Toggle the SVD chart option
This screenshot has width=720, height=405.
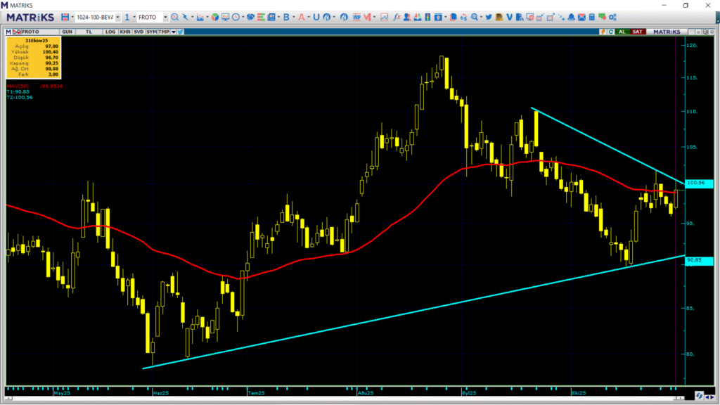pyautogui.click(x=138, y=32)
